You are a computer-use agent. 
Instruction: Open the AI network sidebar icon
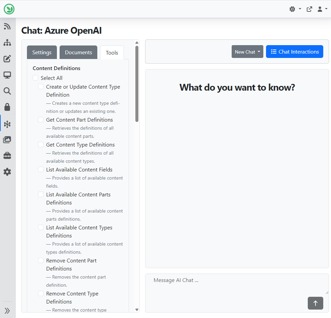(7, 124)
